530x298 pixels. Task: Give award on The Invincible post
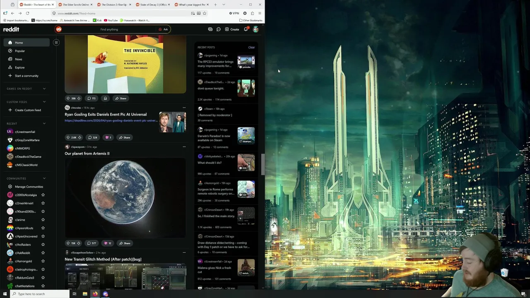[105, 99]
